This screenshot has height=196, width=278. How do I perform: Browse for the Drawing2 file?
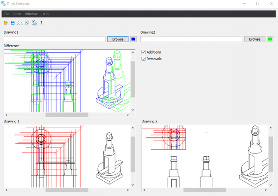254,39
